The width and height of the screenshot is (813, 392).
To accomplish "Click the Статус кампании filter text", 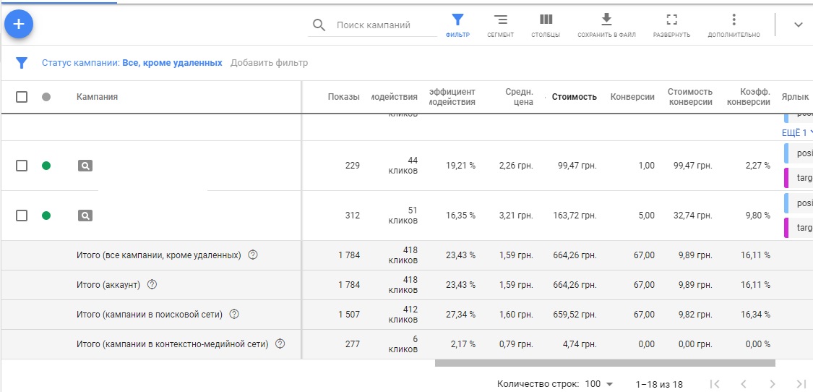I will click(x=132, y=63).
